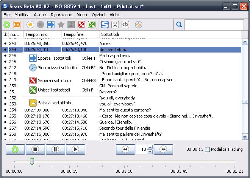This screenshot has height=178, width=250.
Task: Click the magnifier search icon
Action: (179, 25)
